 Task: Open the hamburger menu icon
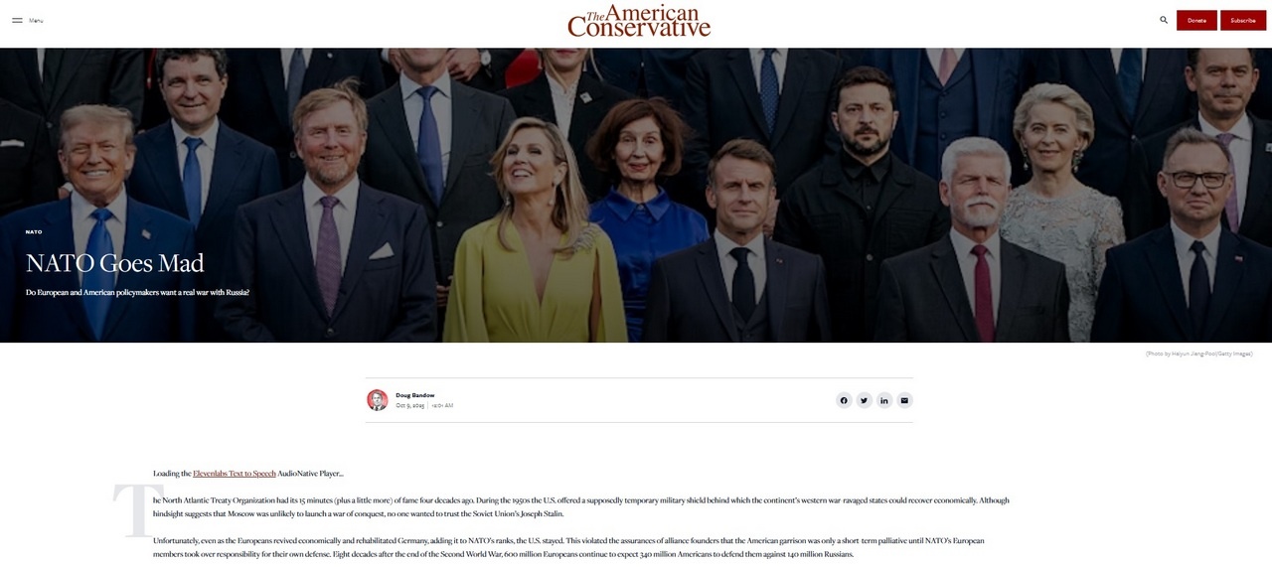17,20
